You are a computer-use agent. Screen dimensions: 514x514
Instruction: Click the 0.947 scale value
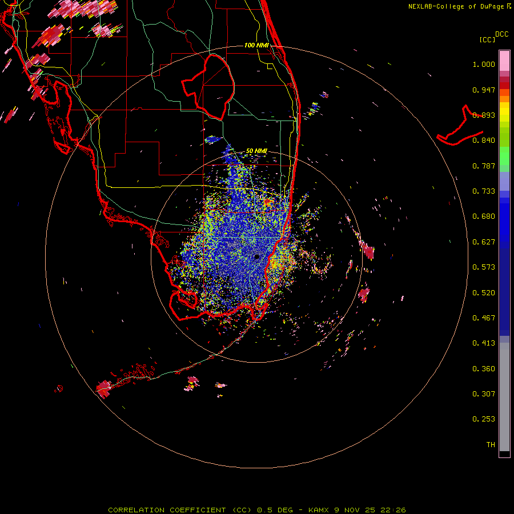tap(484, 90)
